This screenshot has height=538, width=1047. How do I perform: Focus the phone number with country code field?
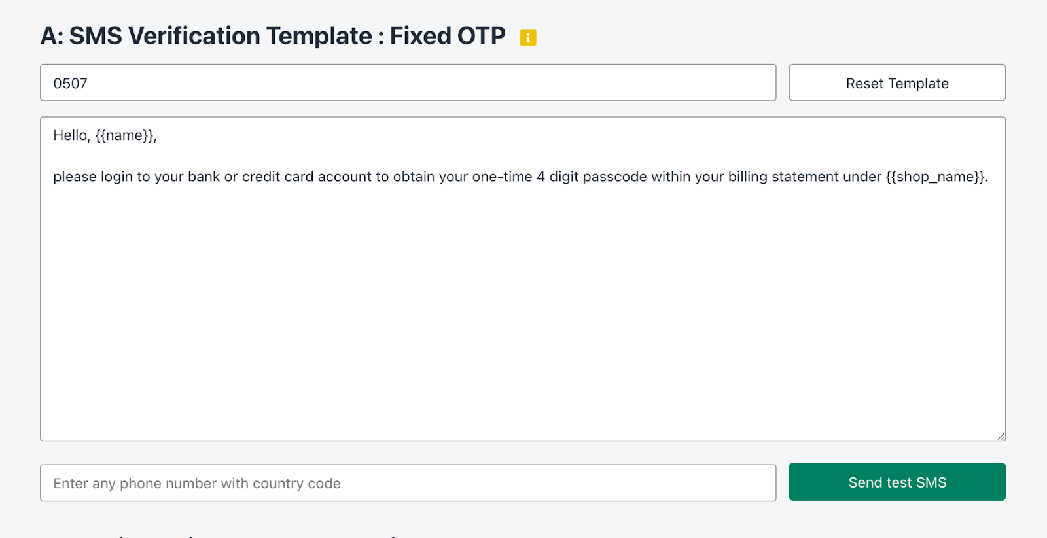click(408, 483)
